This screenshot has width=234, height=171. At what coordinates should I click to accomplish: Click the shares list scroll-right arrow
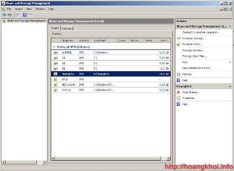tap(168, 158)
